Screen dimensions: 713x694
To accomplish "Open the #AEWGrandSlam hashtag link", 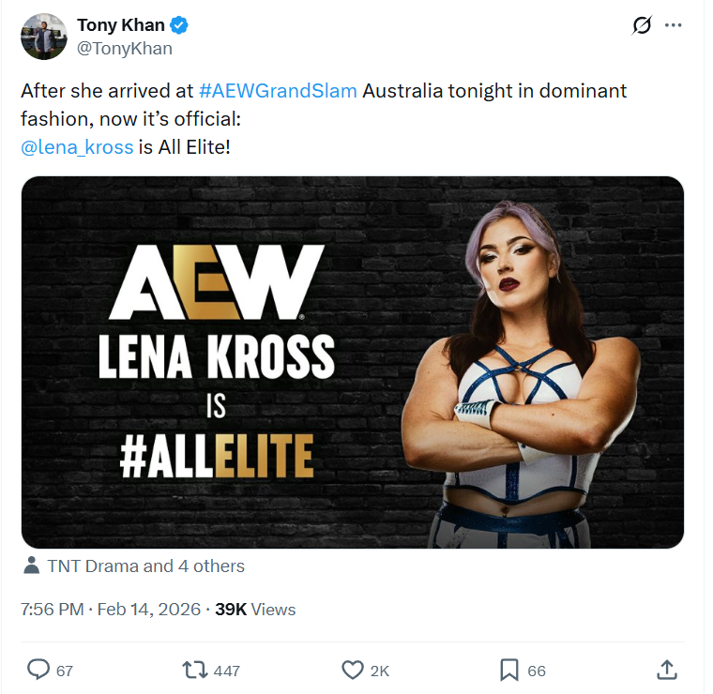I will coord(278,92).
